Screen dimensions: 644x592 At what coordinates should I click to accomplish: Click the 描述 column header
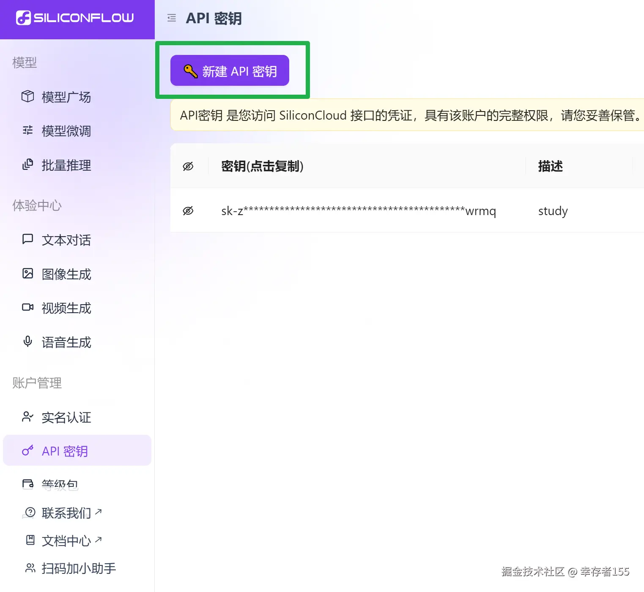coord(551,166)
